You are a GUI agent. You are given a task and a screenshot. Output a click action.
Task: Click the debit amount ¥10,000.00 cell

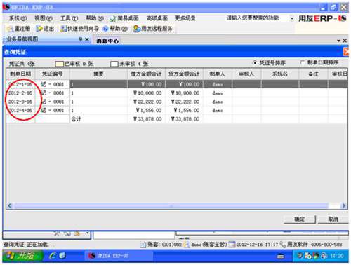147,93
